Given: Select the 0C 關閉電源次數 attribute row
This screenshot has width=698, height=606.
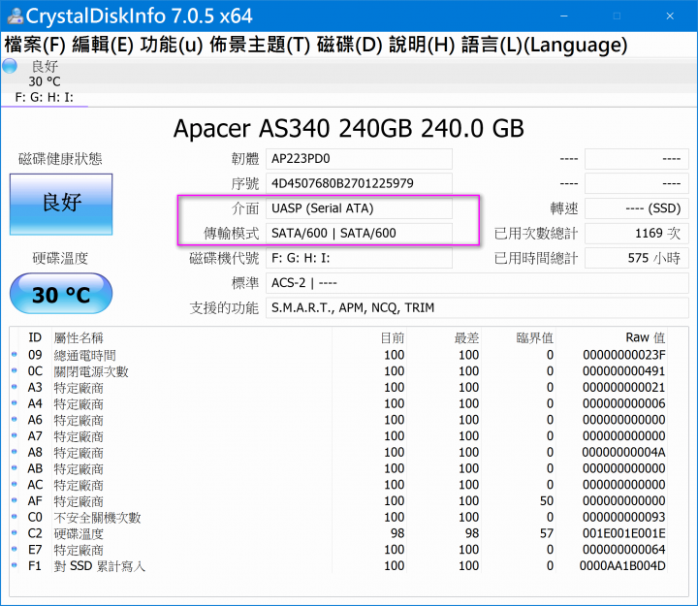Looking at the screenshot, I should (339, 371).
